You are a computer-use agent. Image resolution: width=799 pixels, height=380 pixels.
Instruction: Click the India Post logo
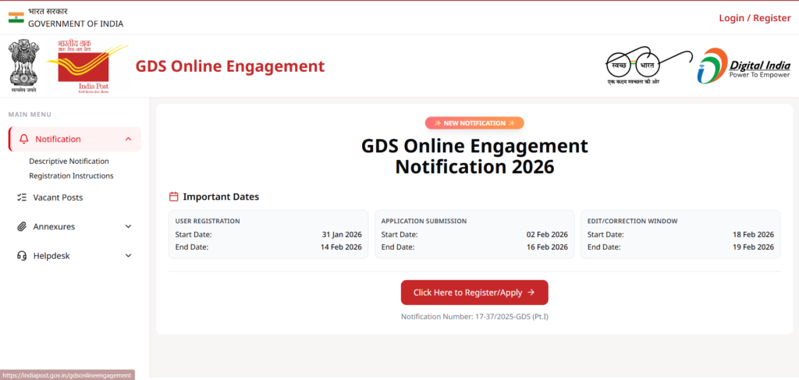[90, 67]
